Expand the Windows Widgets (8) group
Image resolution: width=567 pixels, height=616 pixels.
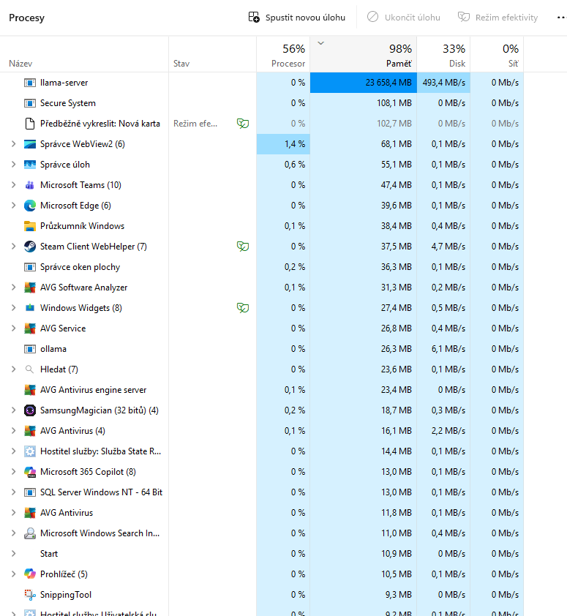coord(13,307)
